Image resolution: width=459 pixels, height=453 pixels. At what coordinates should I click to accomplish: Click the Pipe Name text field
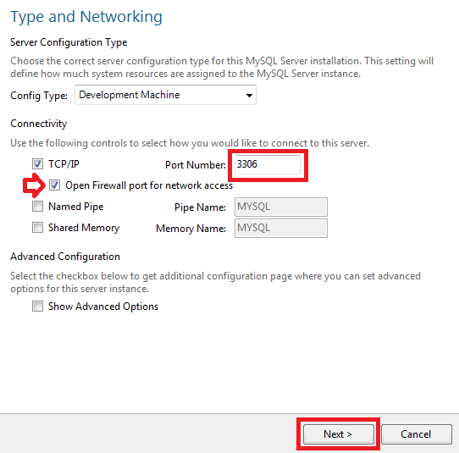280,207
